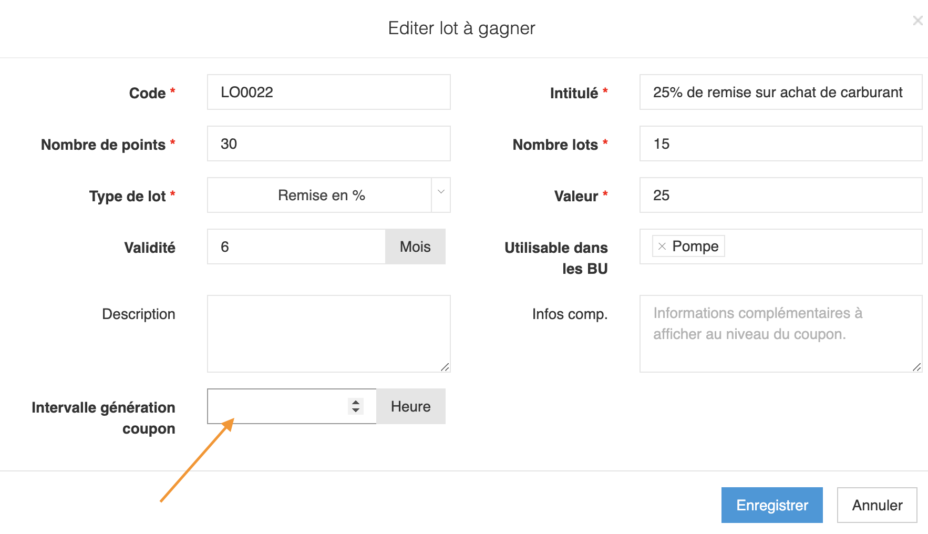Viewport: 928px width, 534px height.
Task: Click the Heure unit addon
Action: coord(410,406)
